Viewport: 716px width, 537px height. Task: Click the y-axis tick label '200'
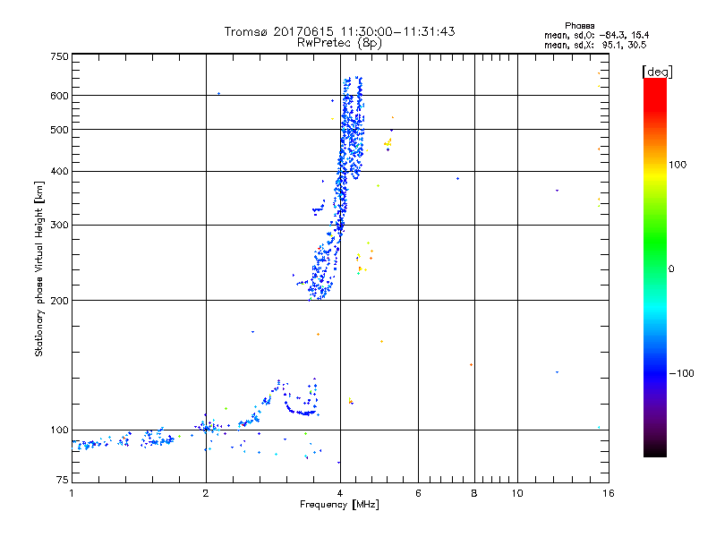click(59, 301)
